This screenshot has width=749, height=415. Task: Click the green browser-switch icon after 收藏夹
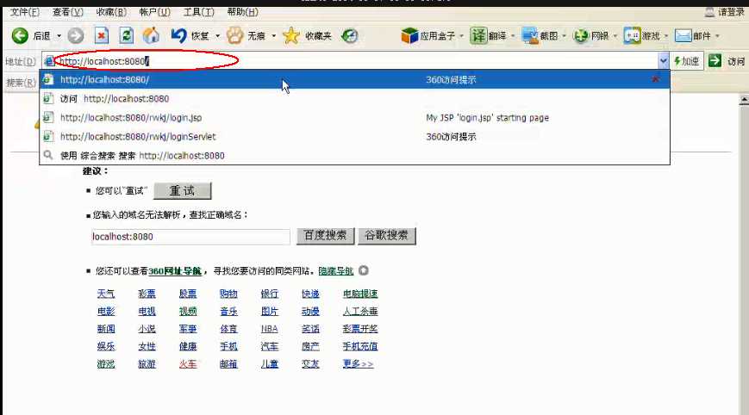coord(350,36)
